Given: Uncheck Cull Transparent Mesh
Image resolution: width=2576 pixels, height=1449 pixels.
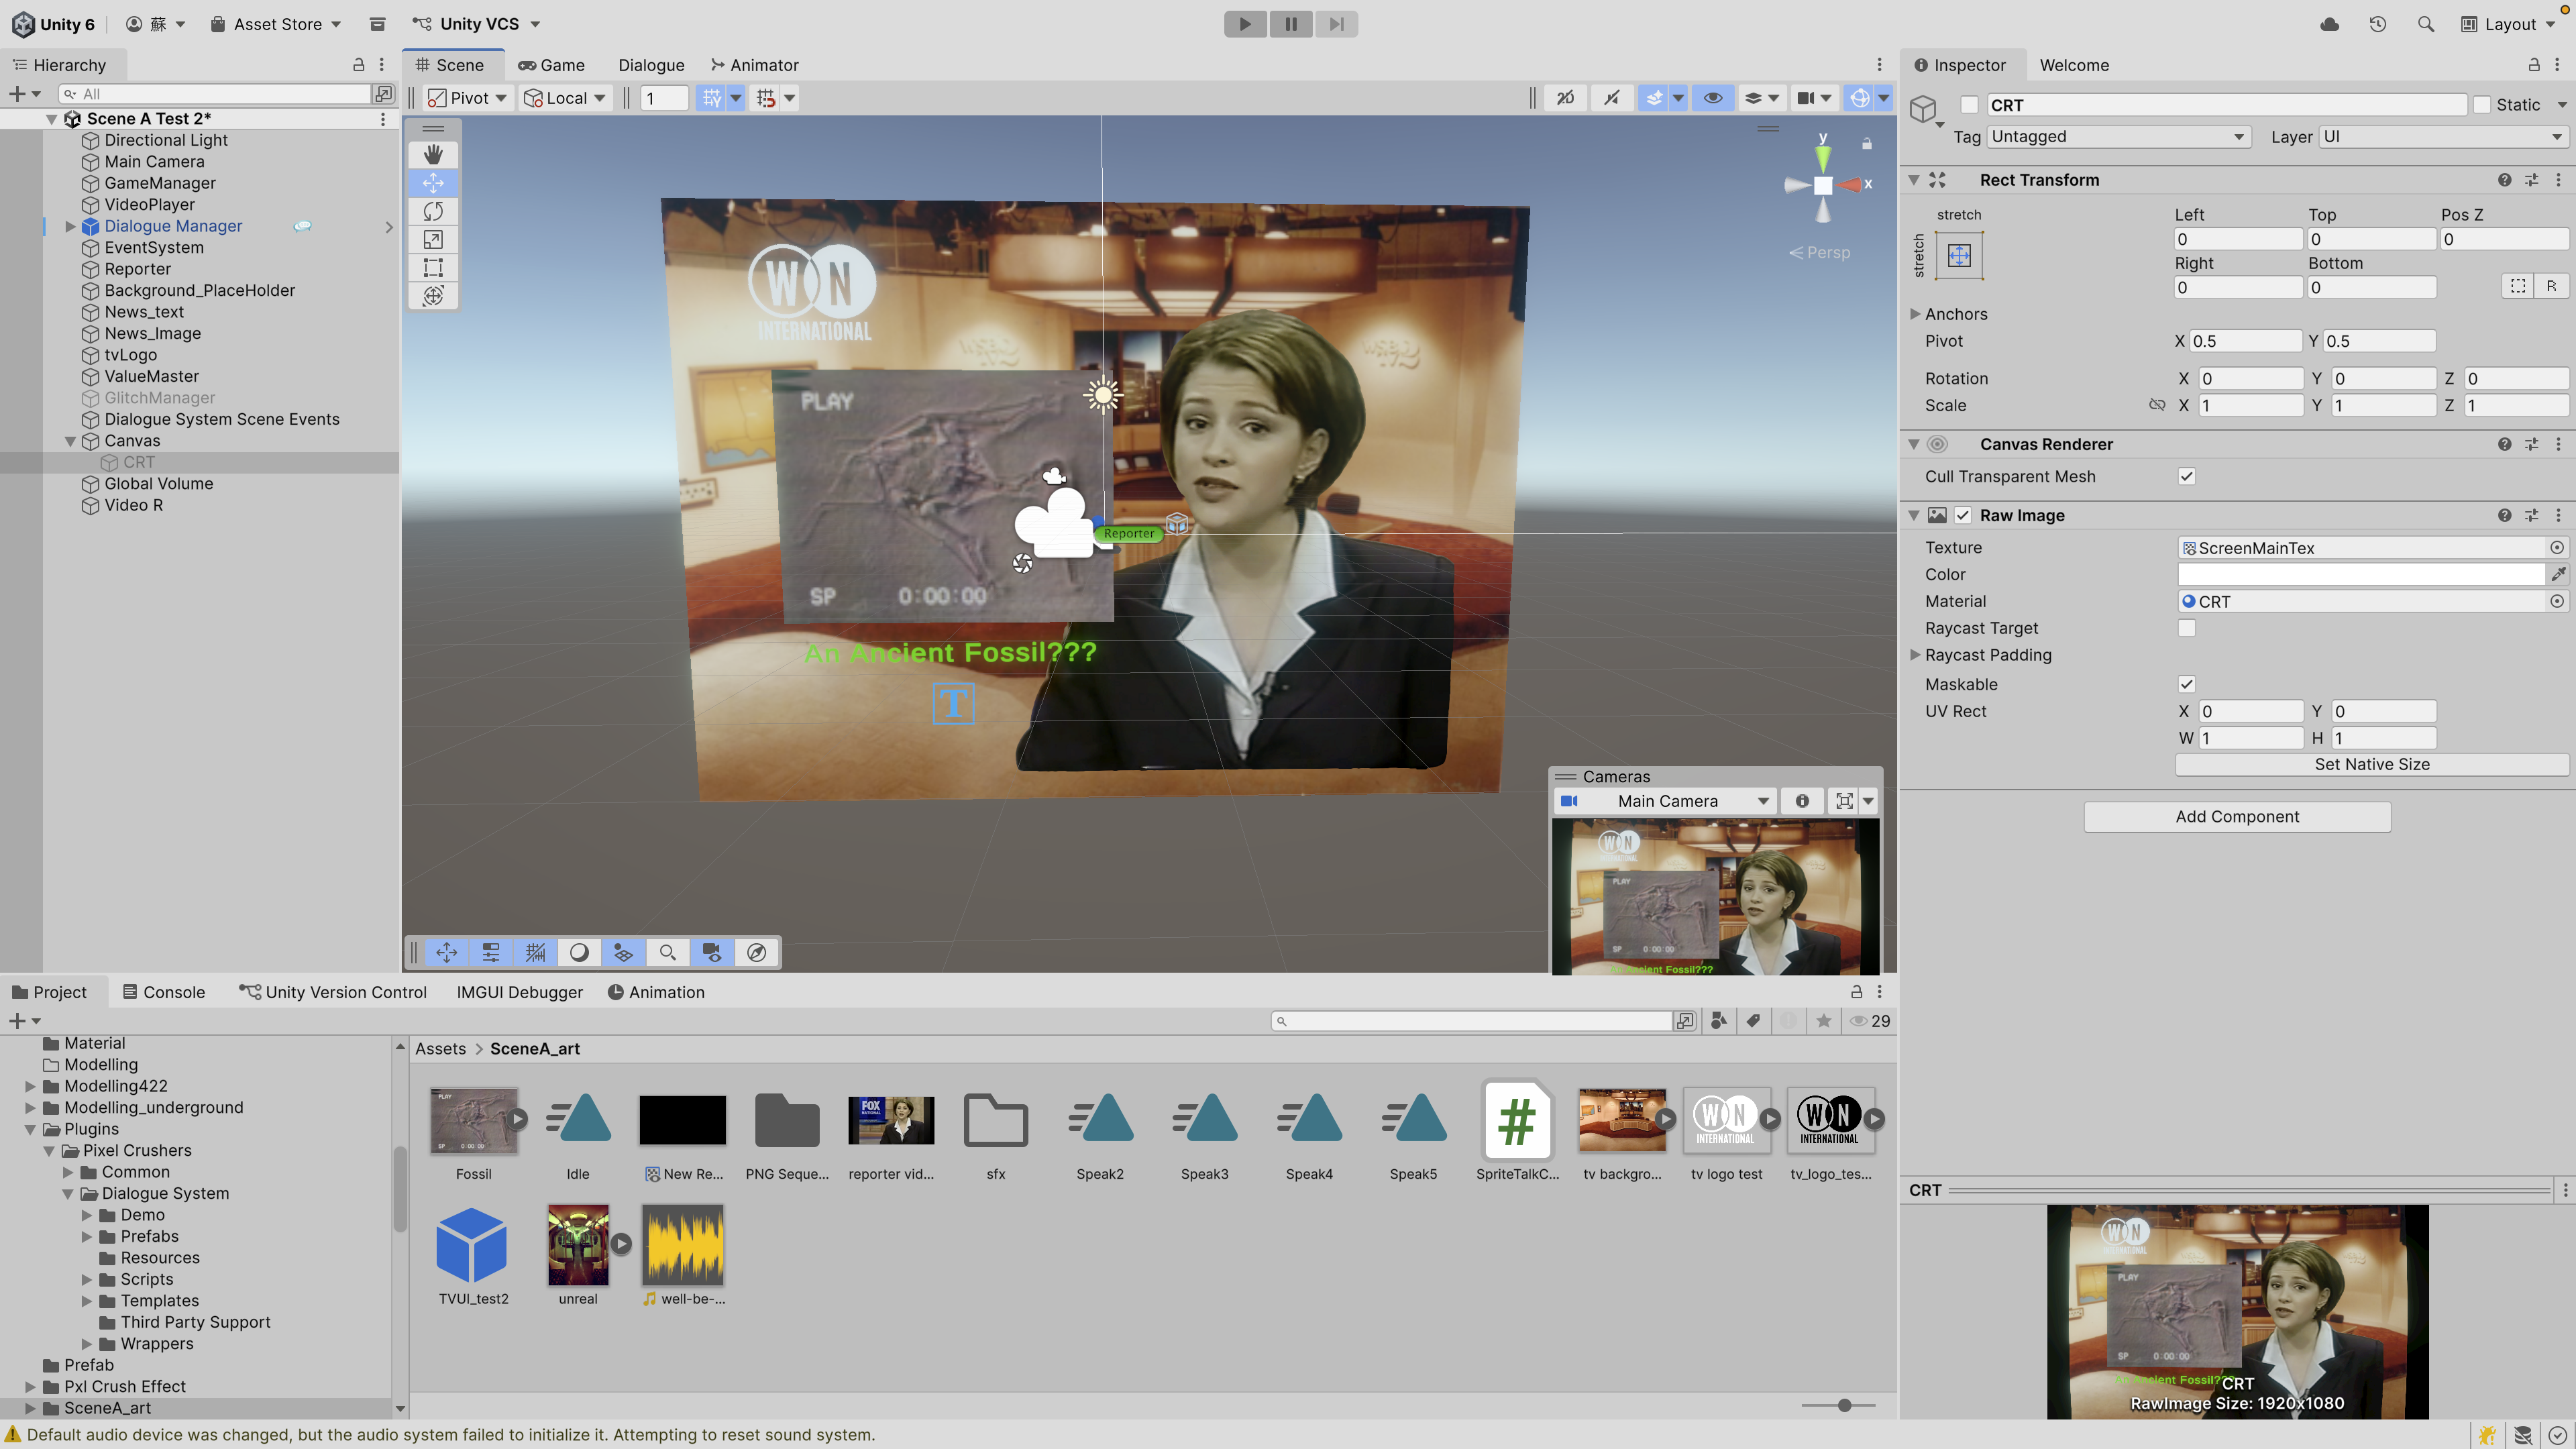Looking at the screenshot, I should pos(2187,476).
